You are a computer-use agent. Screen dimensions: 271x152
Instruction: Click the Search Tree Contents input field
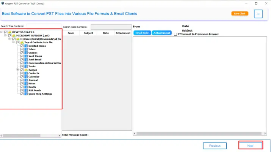[x=44, y=26]
